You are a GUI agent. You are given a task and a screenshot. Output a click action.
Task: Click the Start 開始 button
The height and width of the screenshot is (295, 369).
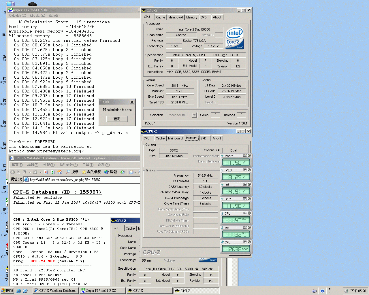8,291
